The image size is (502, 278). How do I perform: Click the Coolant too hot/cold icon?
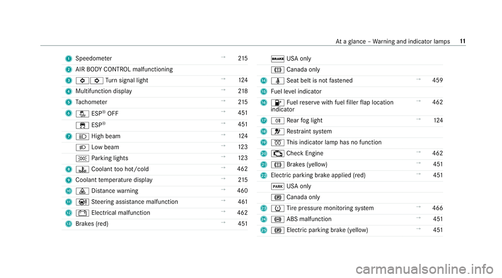tap(79, 169)
